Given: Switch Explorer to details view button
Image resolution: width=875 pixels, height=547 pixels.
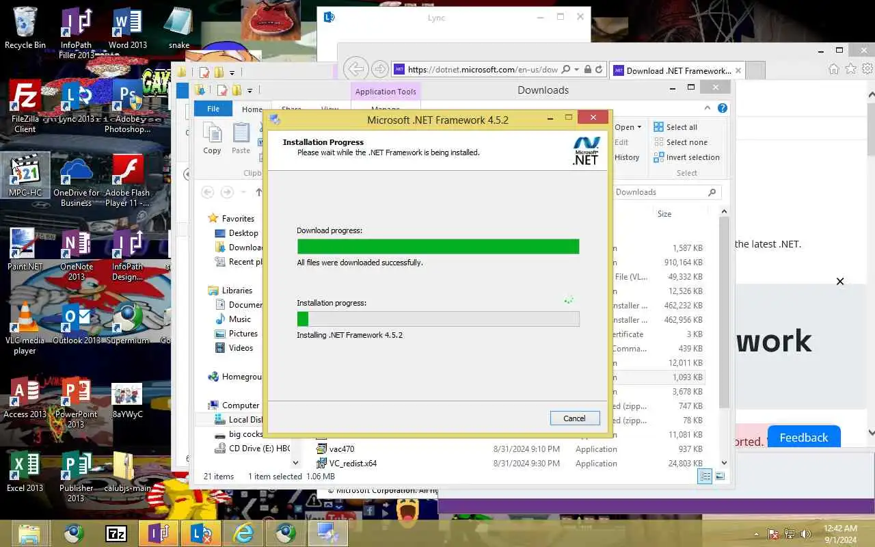Looking at the screenshot, I should pyautogui.click(x=705, y=477).
